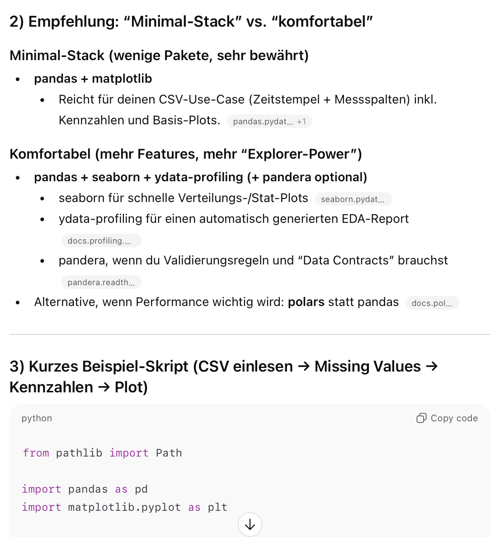The height and width of the screenshot is (537, 500).
Task: Click the "pandas + matplotlib" bullet text
Action: coord(93,79)
